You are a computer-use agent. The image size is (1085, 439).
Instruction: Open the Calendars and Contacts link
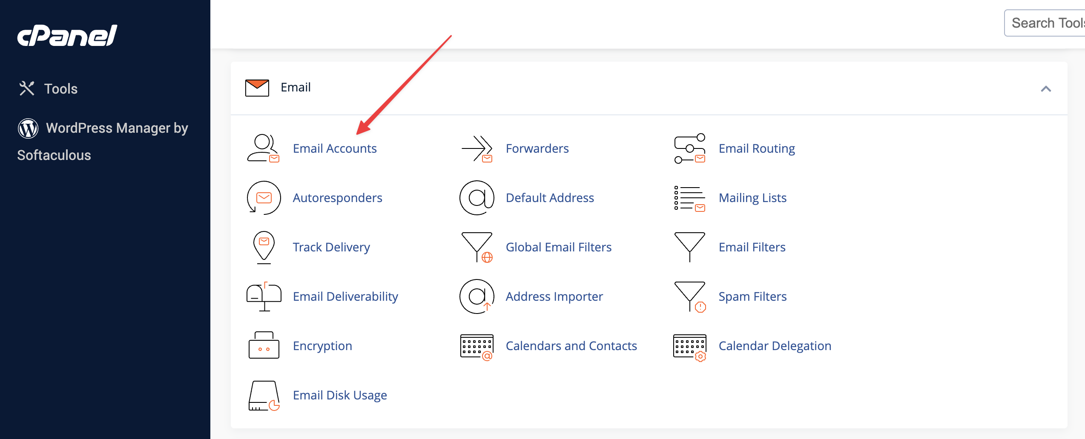pyautogui.click(x=571, y=346)
